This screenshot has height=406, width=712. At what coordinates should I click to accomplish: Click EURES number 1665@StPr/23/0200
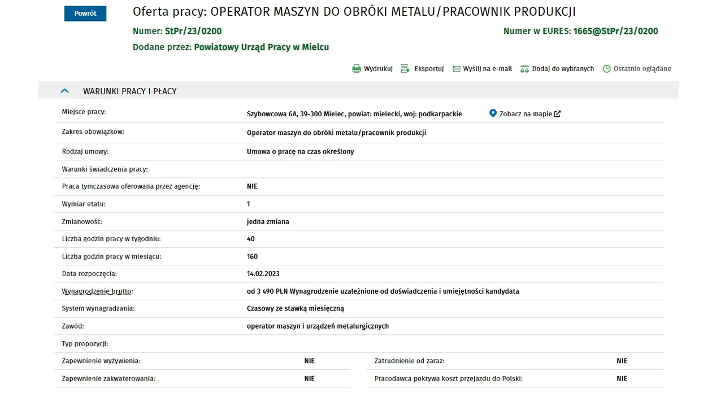[615, 31]
